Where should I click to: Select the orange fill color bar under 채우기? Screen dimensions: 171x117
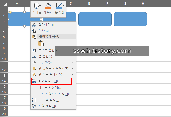coord(48,8)
